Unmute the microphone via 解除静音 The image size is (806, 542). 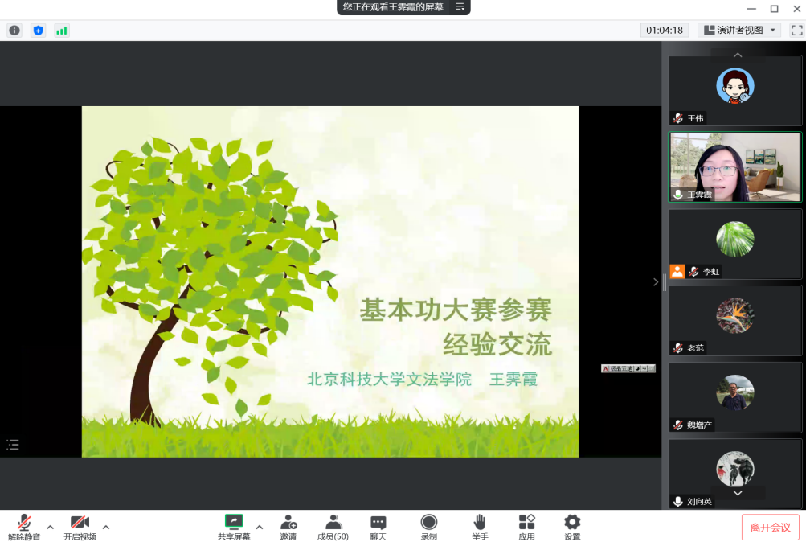pos(24,527)
